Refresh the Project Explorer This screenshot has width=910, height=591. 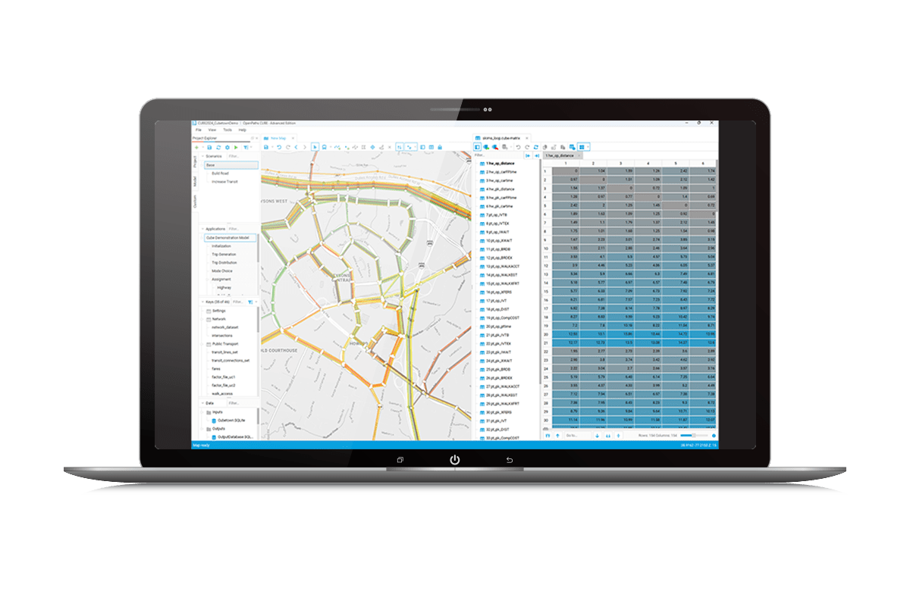(x=218, y=147)
